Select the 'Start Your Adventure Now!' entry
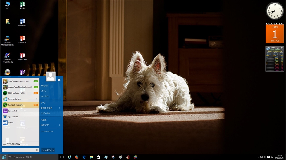The image size is (286, 160). 21,81
